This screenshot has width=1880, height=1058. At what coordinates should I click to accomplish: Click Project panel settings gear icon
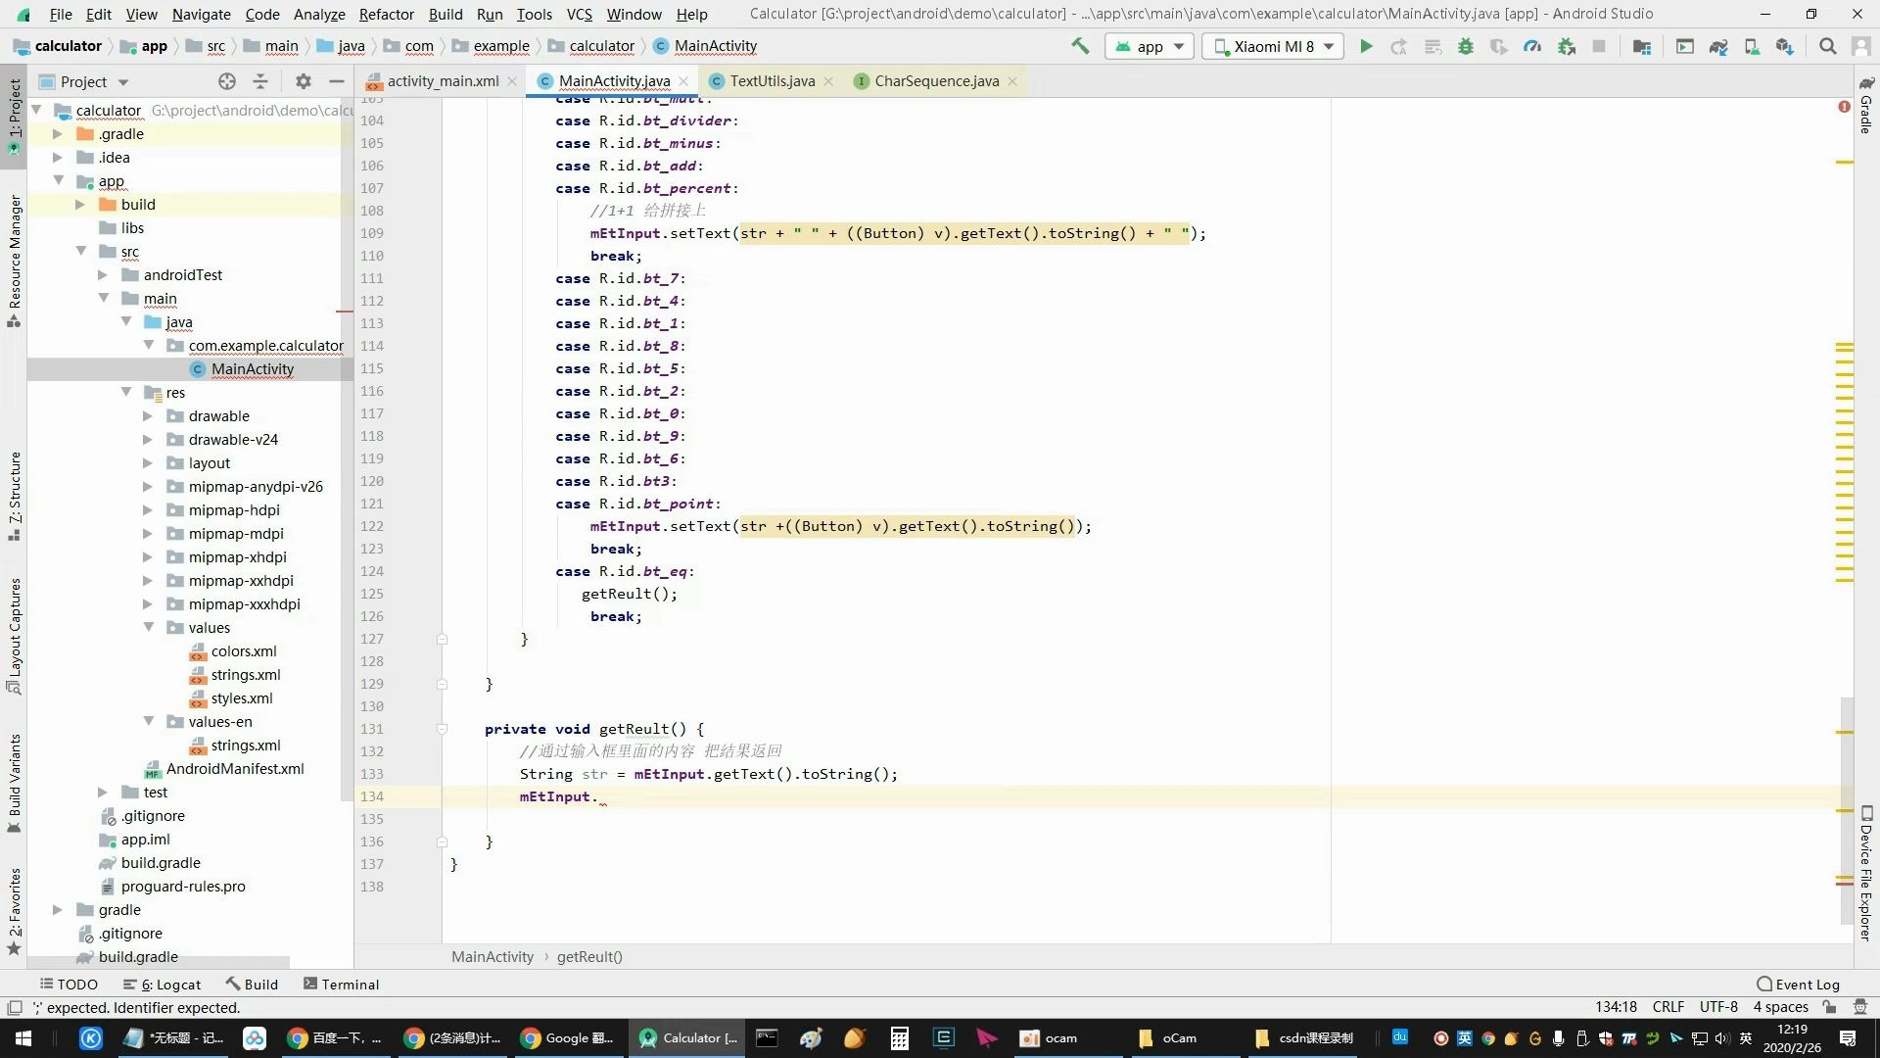[304, 81]
